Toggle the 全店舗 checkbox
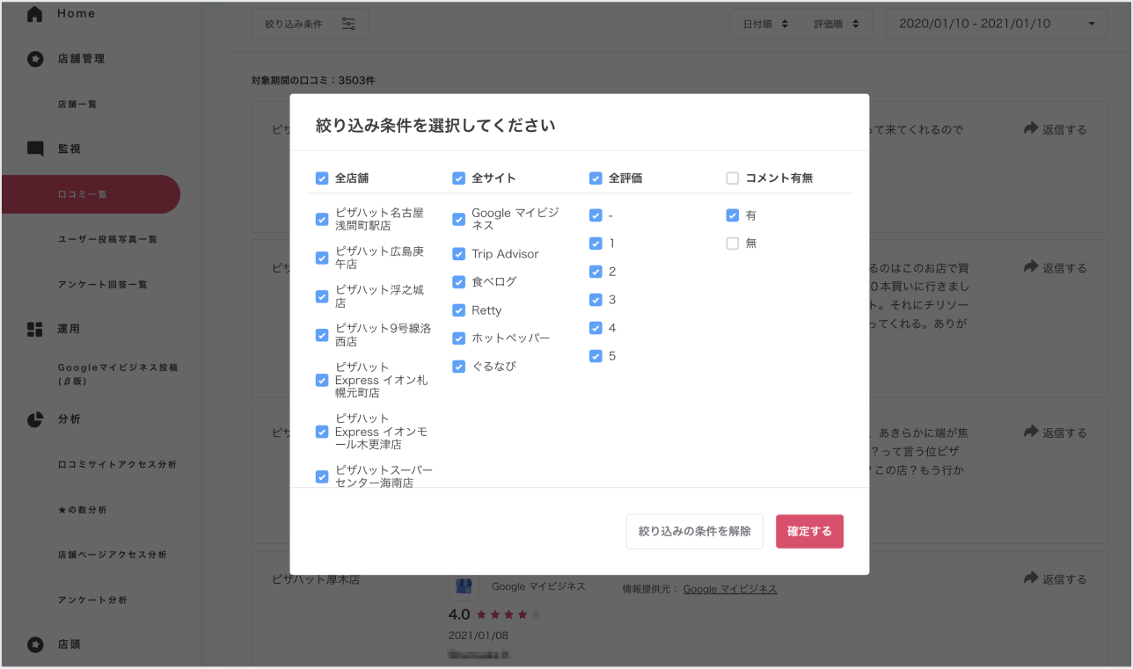 coord(322,178)
